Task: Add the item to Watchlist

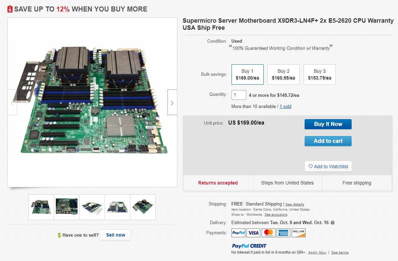Action: (328, 167)
